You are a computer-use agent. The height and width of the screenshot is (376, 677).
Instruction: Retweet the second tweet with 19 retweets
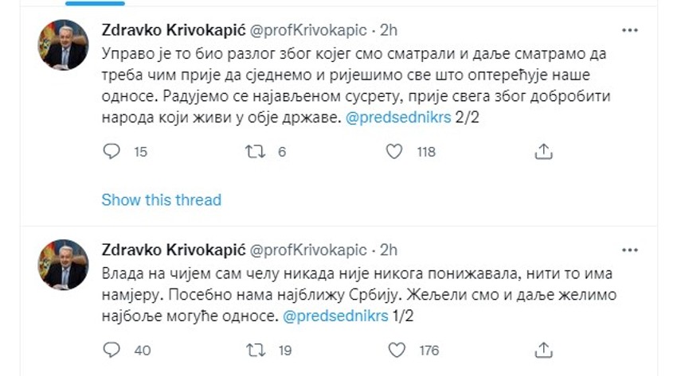(255, 350)
